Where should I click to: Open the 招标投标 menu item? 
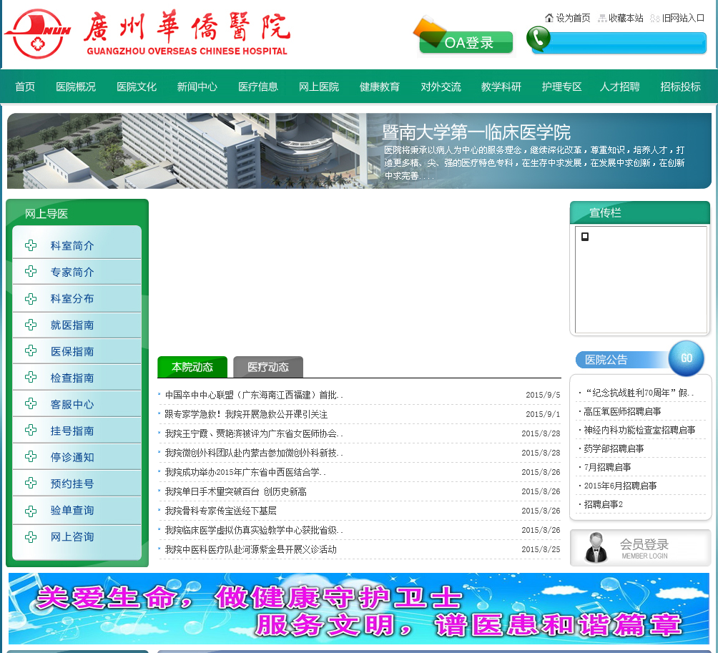click(x=680, y=87)
